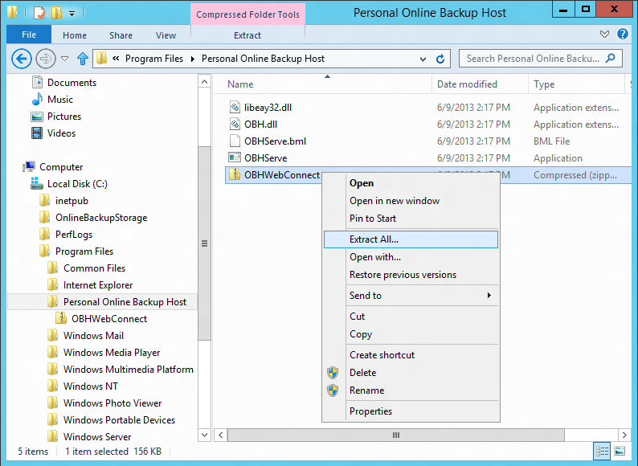Select Windows Media Player folder in tree
This screenshot has width=638, height=466.
click(112, 353)
